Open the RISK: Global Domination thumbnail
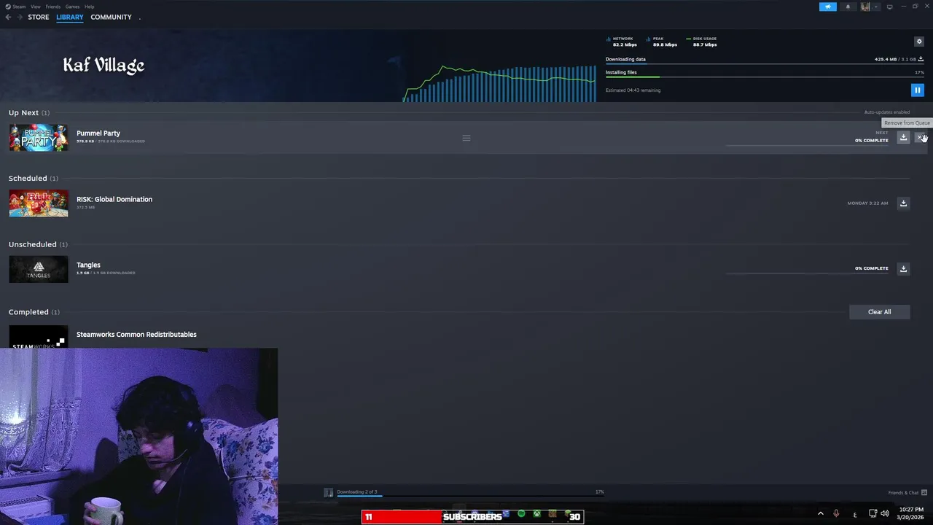The width and height of the screenshot is (933, 525). point(39,203)
